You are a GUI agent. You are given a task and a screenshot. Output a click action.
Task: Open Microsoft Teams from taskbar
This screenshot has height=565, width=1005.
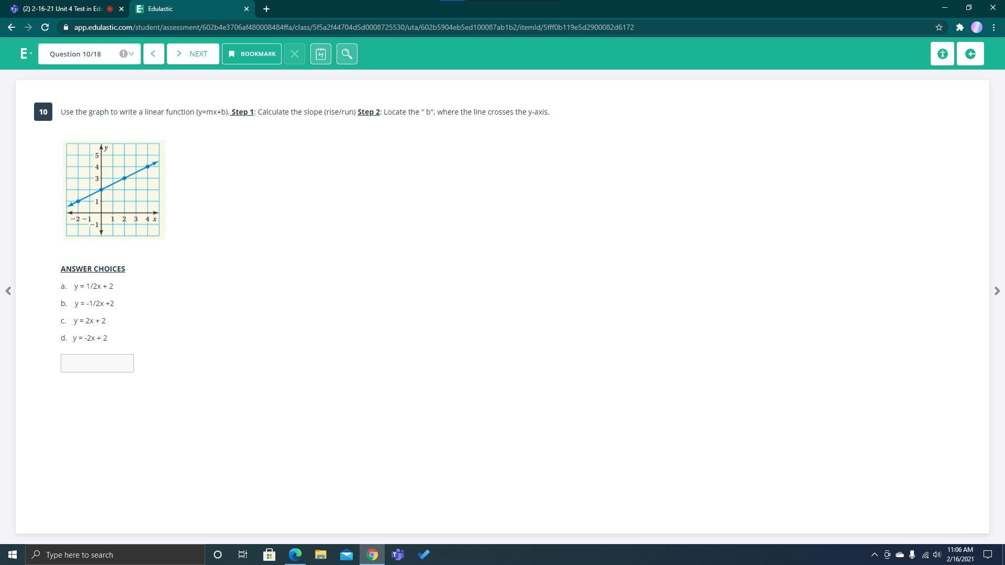[x=398, y=555]
